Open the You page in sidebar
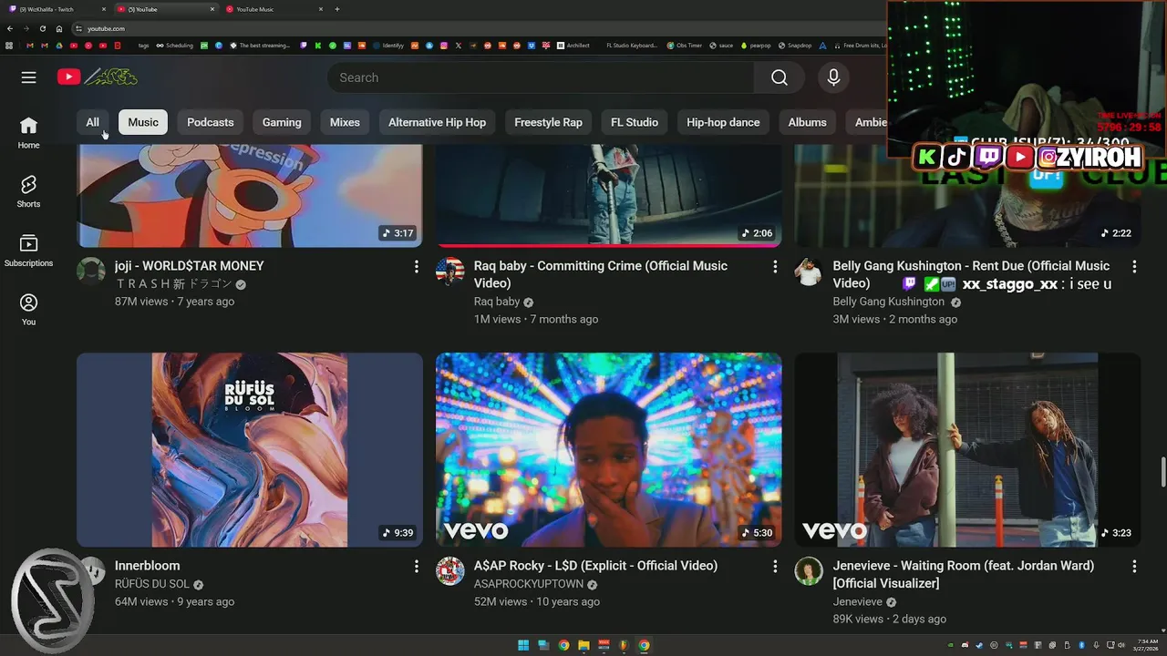Screen dimensions: 1167x656 point(28,310)
